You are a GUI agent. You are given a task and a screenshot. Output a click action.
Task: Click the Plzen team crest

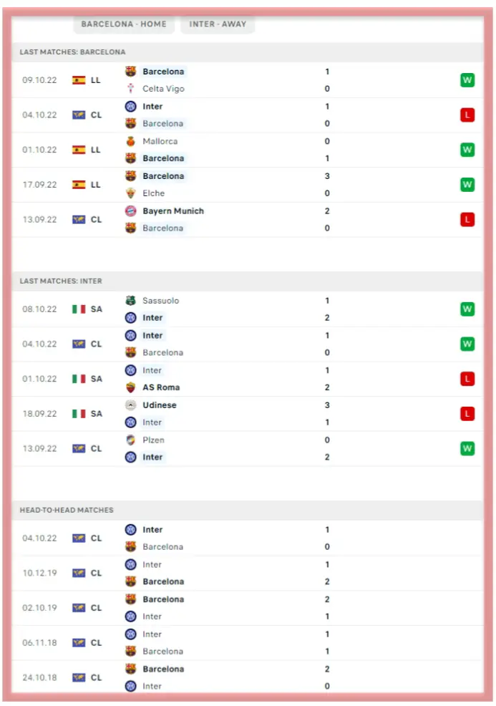(130, 440)
